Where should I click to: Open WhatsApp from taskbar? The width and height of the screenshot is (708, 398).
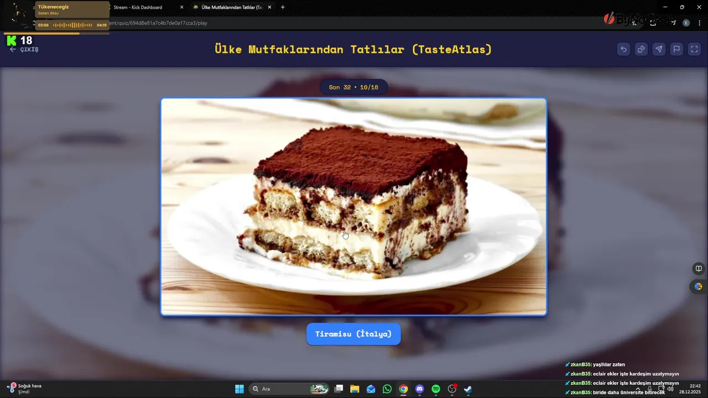[387, 389]
